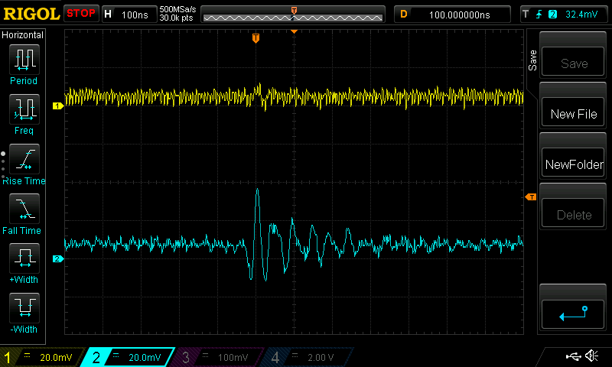Select the Rise Time measurement icon
Viewport: 612px width, 367px height.
coord(24,159)
